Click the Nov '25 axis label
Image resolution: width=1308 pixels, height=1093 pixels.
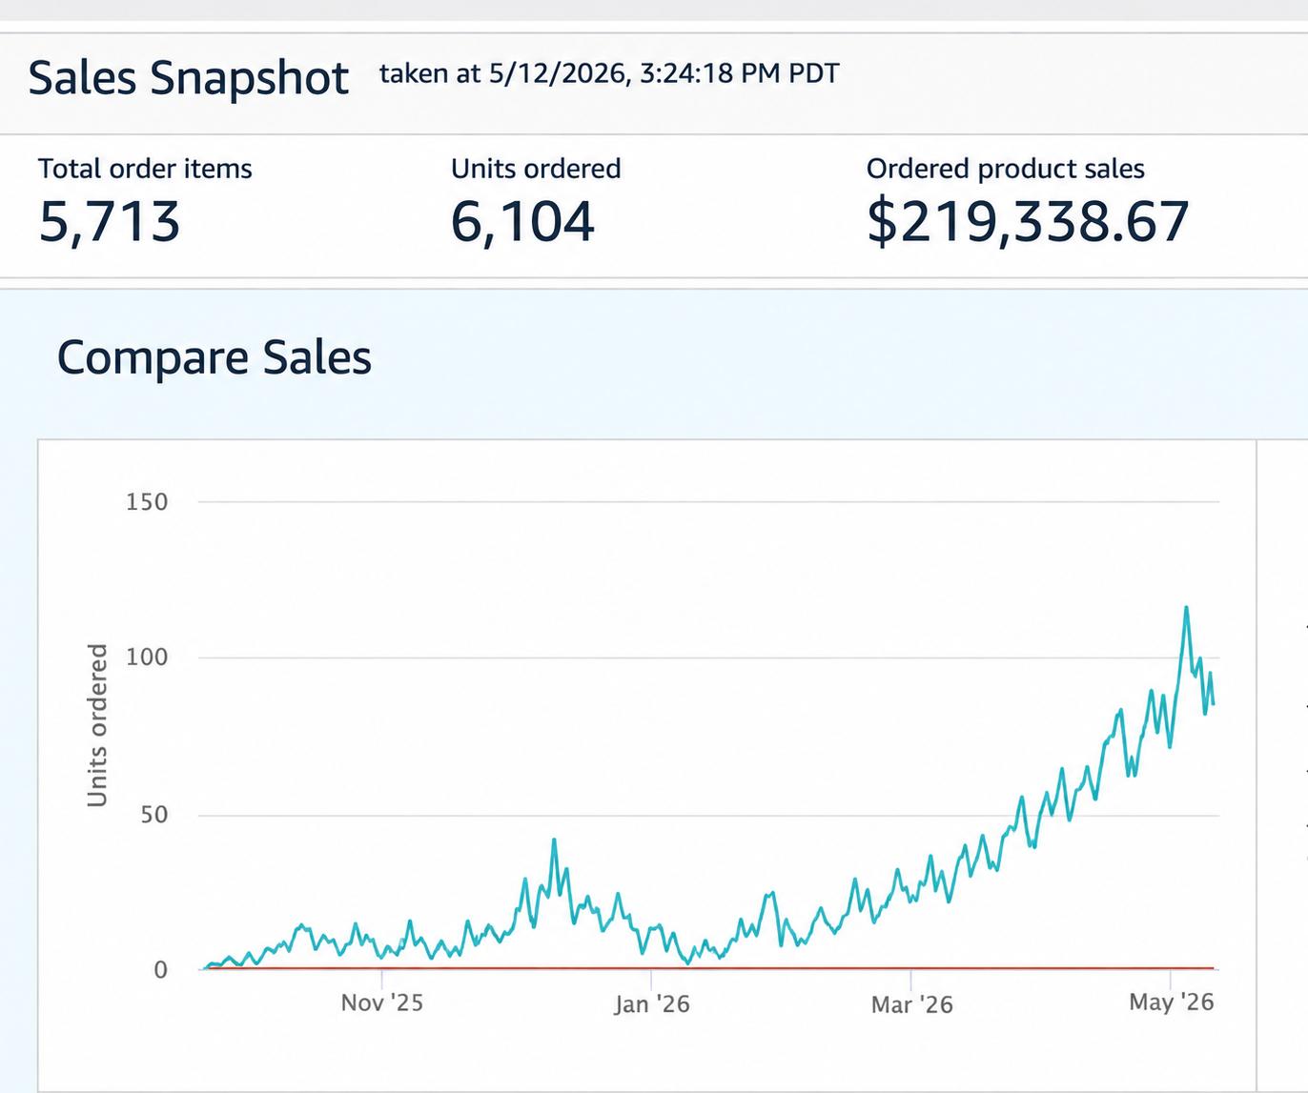coord(382,1002)
